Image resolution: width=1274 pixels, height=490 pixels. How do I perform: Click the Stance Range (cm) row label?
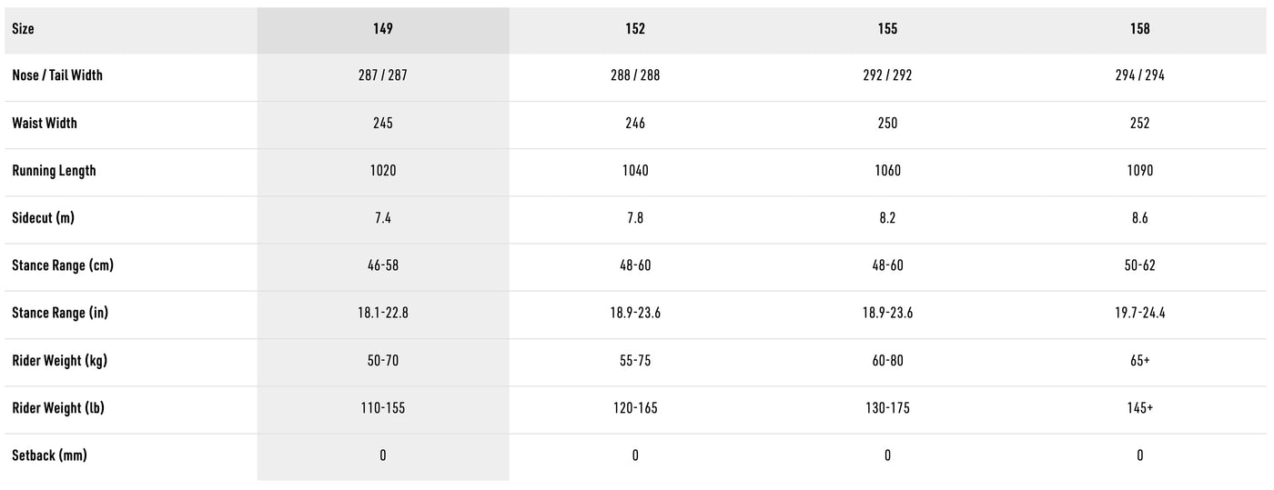pos(63,265)
